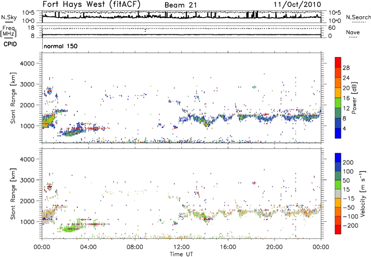This screenshot has height=257, width=371.
Task: Pick the yellow 16–20 dB Power colorbar segment
Action: click(338, 93)
